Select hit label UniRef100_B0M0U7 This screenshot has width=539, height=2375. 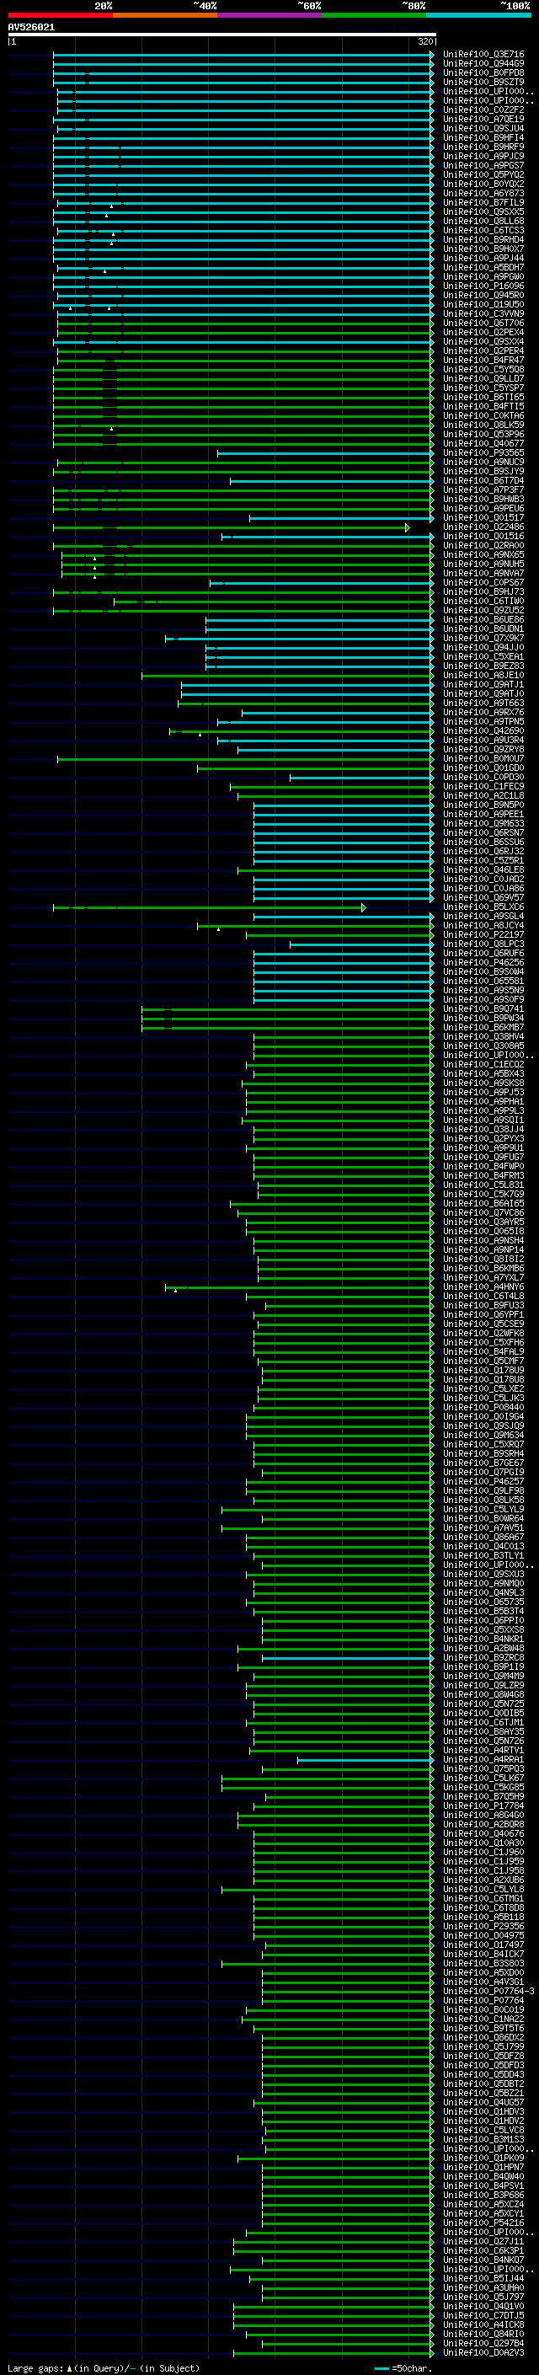pyautogui.click(x=483, y=759)
